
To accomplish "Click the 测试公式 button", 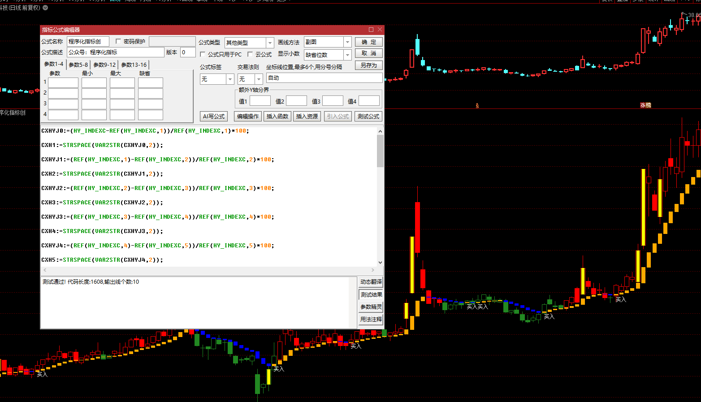I will click(x=368, y=116).
